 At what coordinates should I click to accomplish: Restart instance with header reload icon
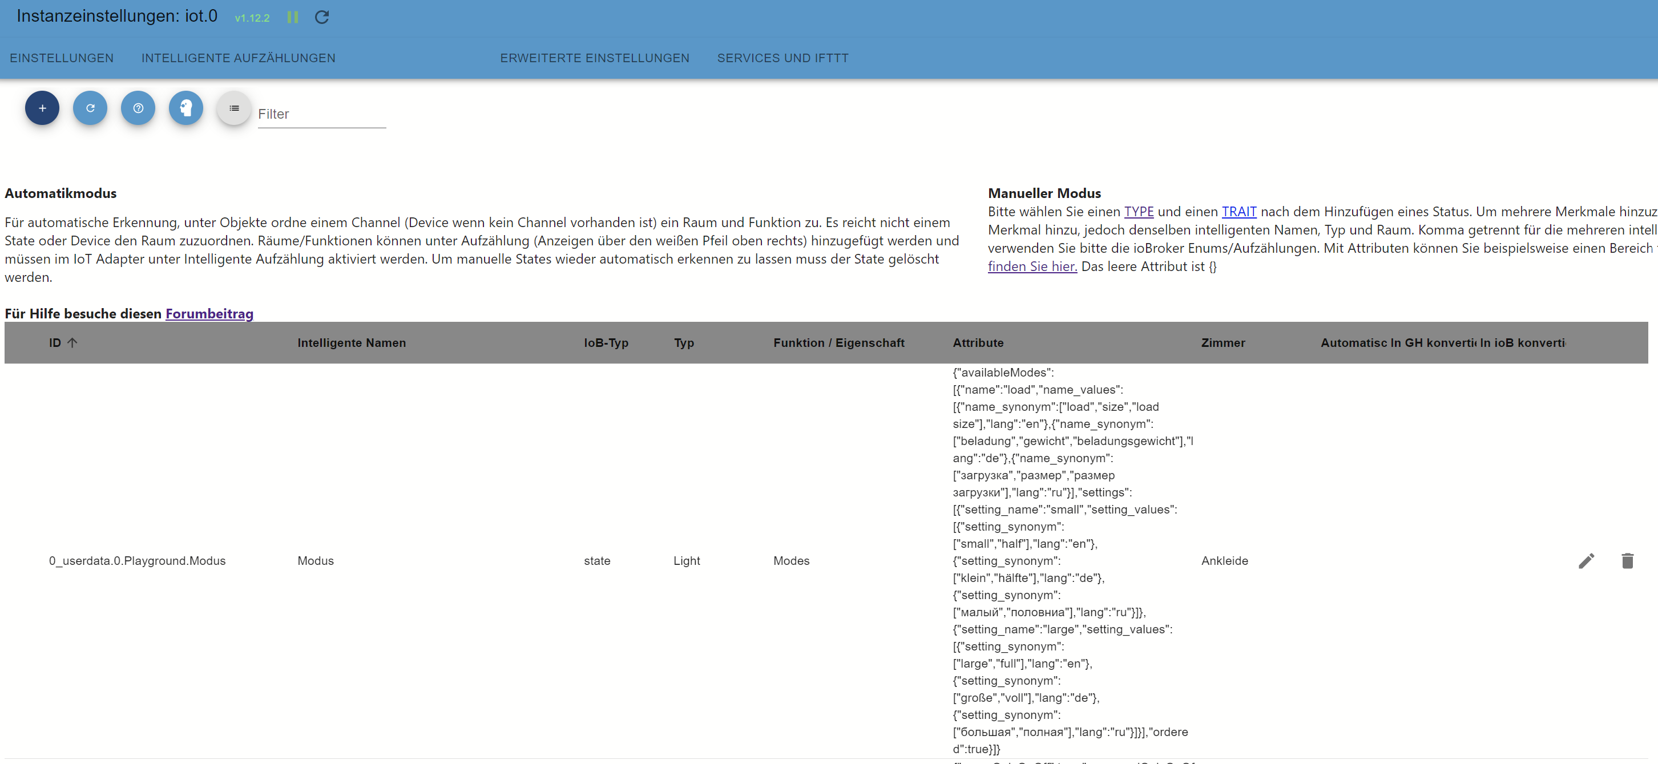tap(322, 17)
